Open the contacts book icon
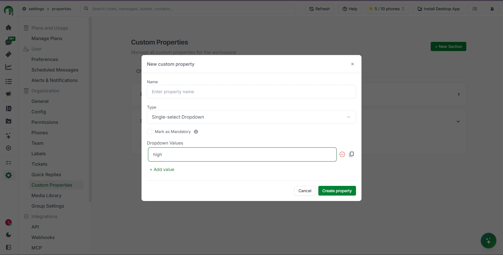The width and height of the screenshot is (503, 255). 9,109
